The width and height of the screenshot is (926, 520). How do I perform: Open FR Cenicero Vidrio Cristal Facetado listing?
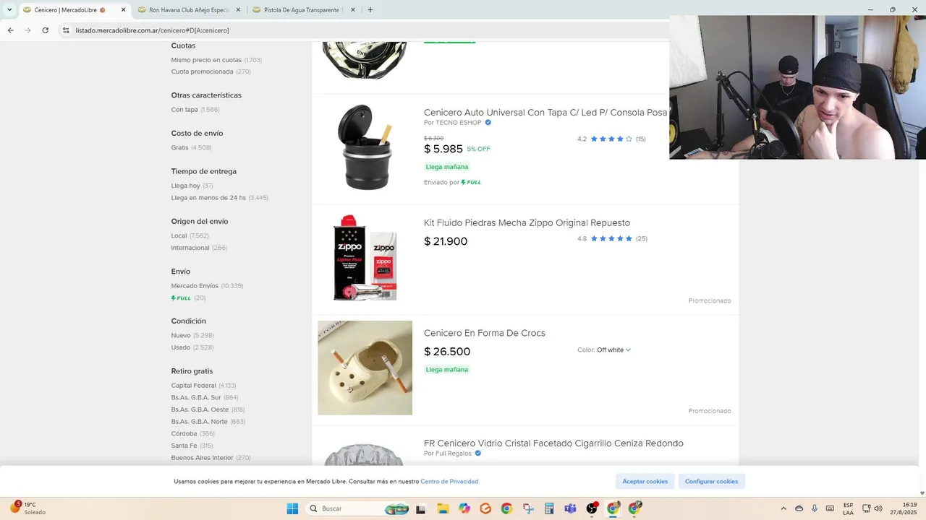pyautogui.click(x=553, y=443)
